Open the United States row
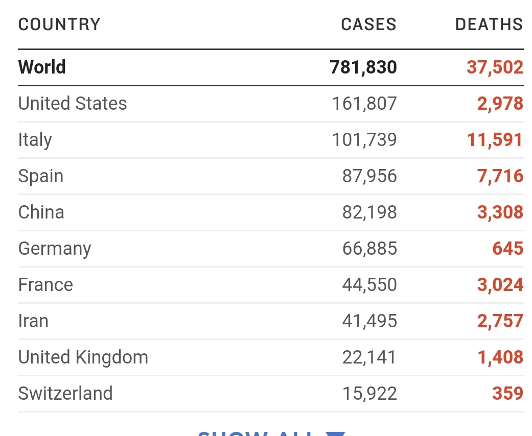 point(73,104)
